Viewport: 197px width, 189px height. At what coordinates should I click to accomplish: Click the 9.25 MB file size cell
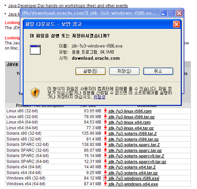[94, 173]
